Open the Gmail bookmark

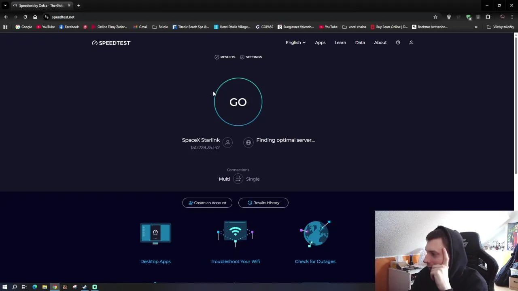coord(140,27)
